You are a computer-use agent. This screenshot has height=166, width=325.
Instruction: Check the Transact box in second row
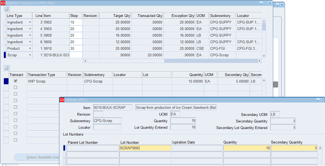tap(15, 87)
